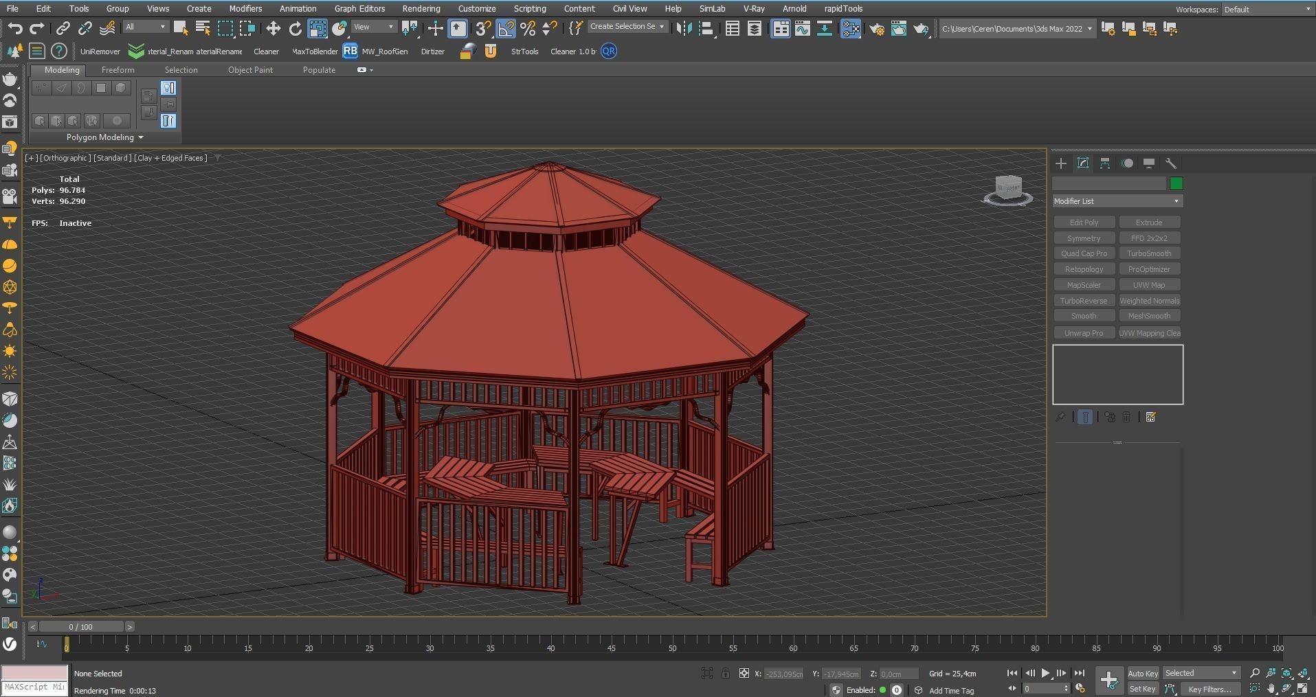Screen dimensions: 1316x697
Task: Click the Percent Snap icon
Action: [528, 28]
